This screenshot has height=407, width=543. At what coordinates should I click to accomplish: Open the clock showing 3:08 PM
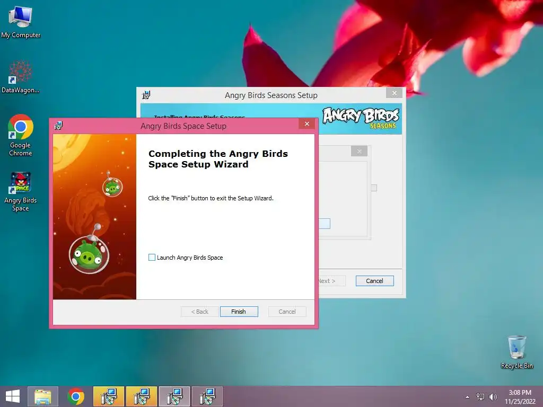pyautogui.click(x=520, y=396)
